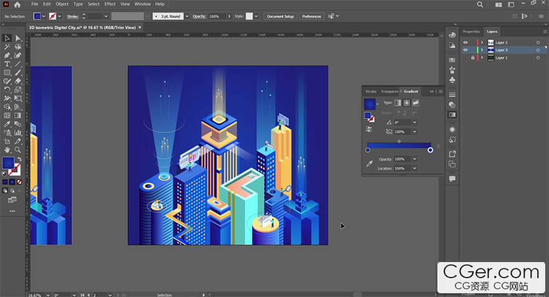Viewport: 549px width, 297px height.
Task: Hide Layer 2 using eye icon
Action: click(465, 42)
